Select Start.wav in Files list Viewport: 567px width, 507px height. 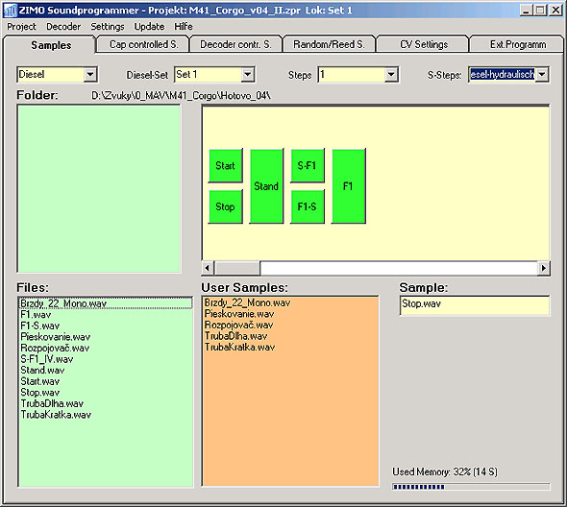point(105,381)
